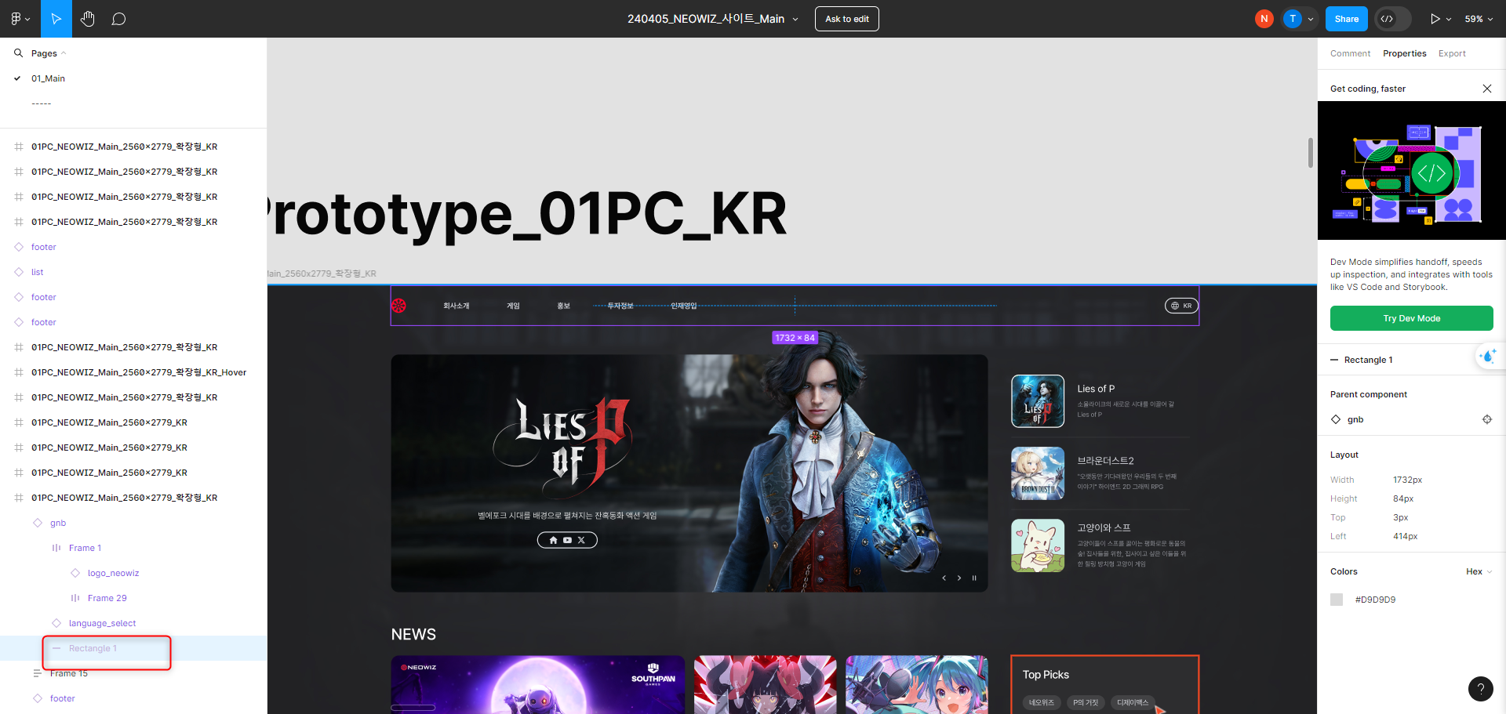Switch to the Properties tab
The image size is (1506, 714).
click(1404, 53)
